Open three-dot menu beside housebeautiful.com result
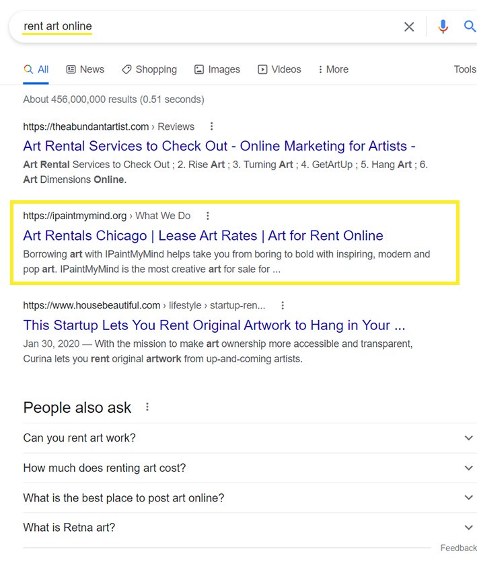The height and width of the screenshot is (572, 477). click(283, 305)
